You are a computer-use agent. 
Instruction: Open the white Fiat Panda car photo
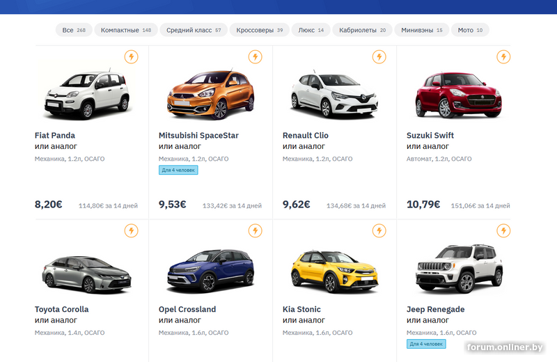click(x=87, y=94)
